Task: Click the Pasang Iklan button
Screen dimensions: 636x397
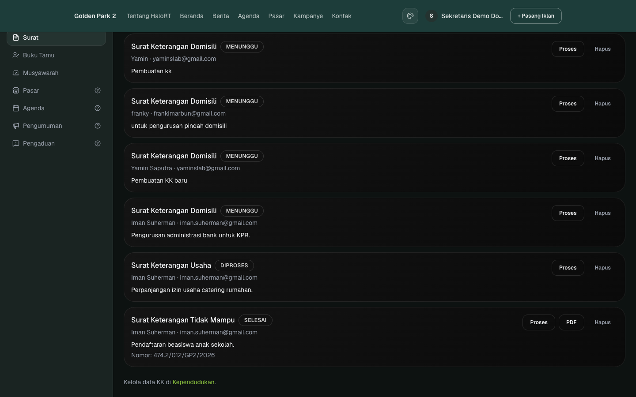Action: (x=536, y=16)
